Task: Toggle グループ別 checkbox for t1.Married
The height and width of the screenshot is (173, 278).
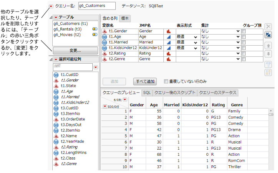Action: tap(244, 43)
